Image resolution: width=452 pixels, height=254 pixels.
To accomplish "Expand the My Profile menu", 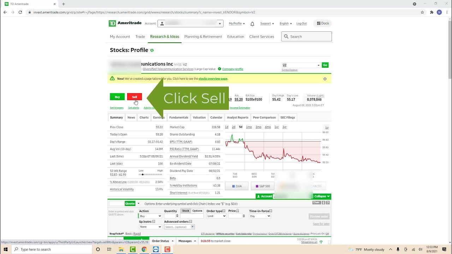I will point(237,24).
